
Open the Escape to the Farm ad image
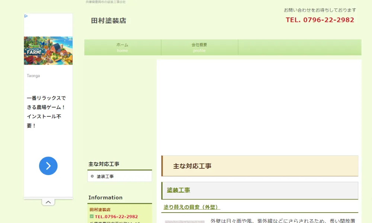48,51
